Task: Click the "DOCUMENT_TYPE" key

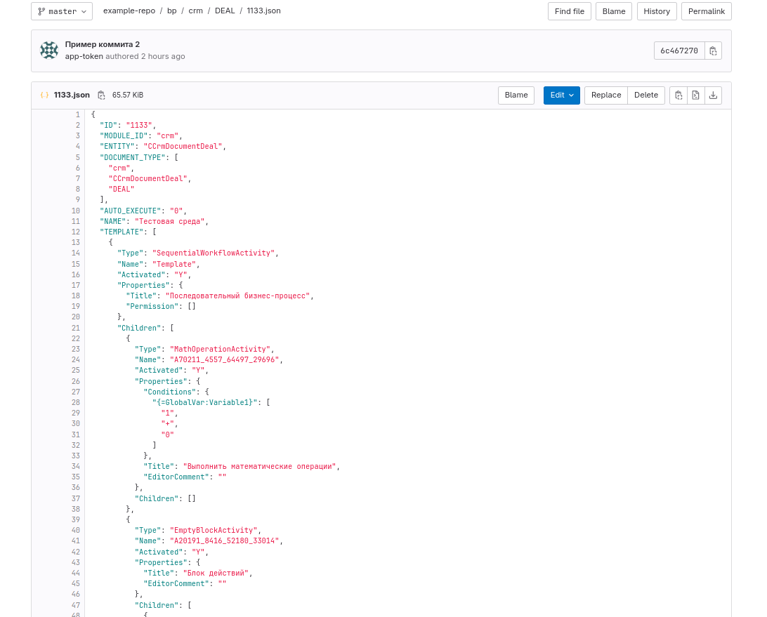Action: tap(132, 157)
